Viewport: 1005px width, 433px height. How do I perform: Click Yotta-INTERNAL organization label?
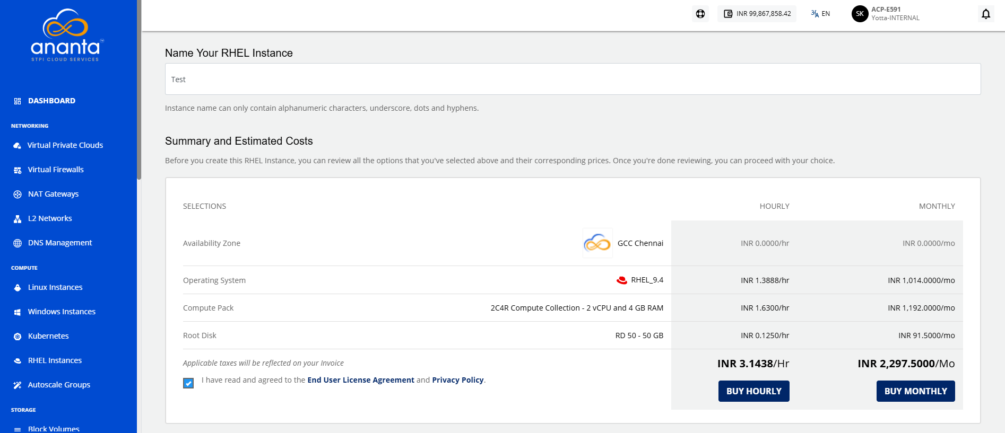point(895,18)
